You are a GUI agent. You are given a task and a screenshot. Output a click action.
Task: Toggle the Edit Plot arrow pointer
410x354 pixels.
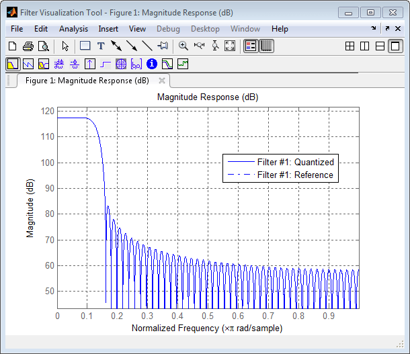(65, 46)
